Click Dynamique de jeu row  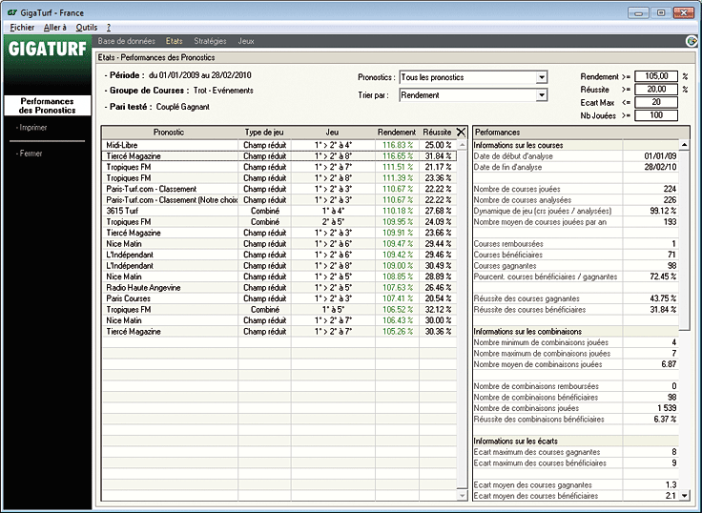(x=576, y=211)
